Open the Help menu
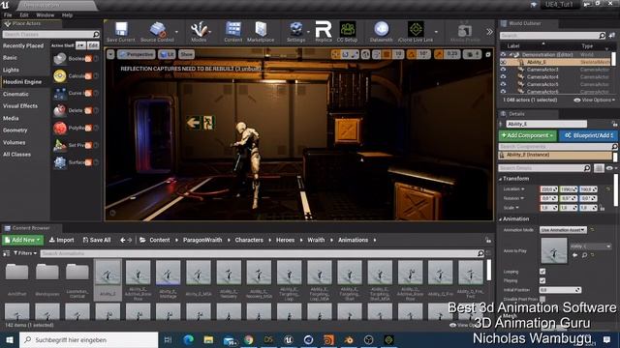The width and height of the screenshot is (620, 348). tap(67, 15)
